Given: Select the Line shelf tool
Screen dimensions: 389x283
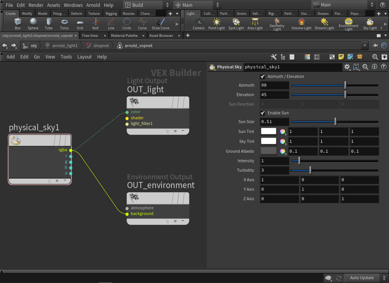Looking at the screenshot, I should (111, 24).
